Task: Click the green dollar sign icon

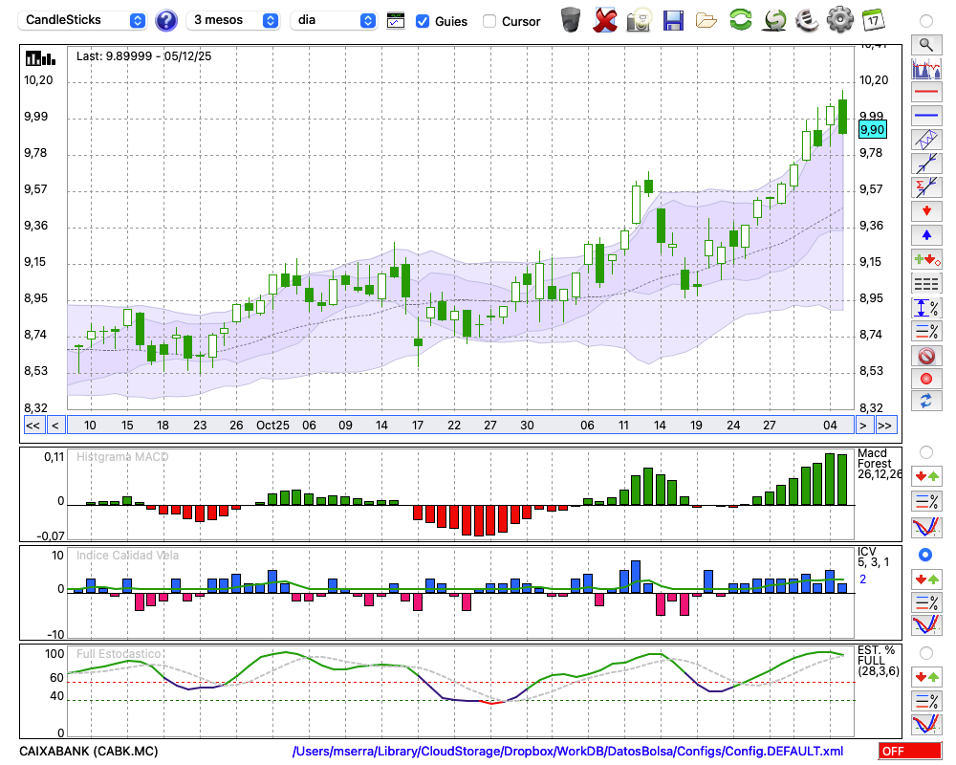Action: pyautogui.click(x=775, y=20)
